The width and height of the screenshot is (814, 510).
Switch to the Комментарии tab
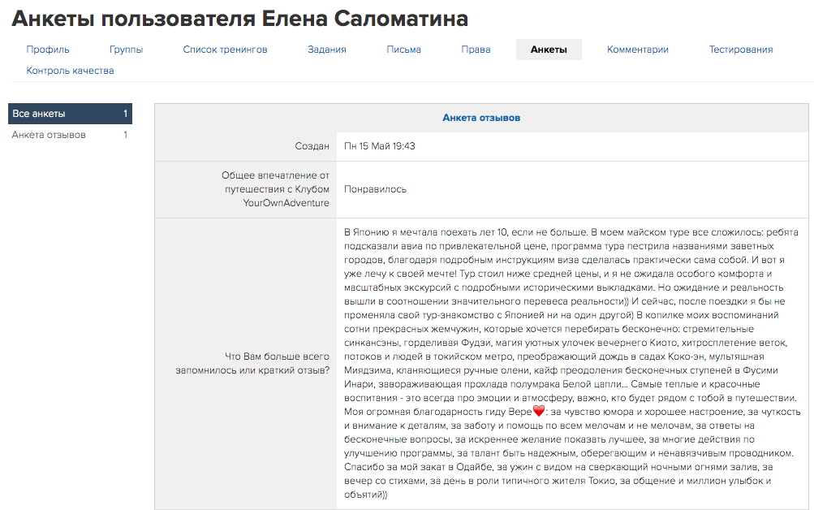[x=637, y=50]
